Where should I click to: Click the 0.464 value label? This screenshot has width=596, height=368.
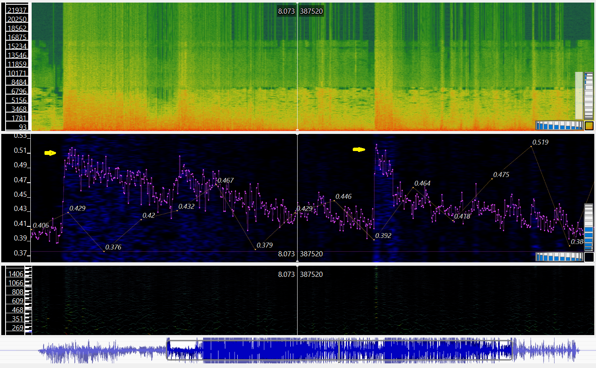422,183
